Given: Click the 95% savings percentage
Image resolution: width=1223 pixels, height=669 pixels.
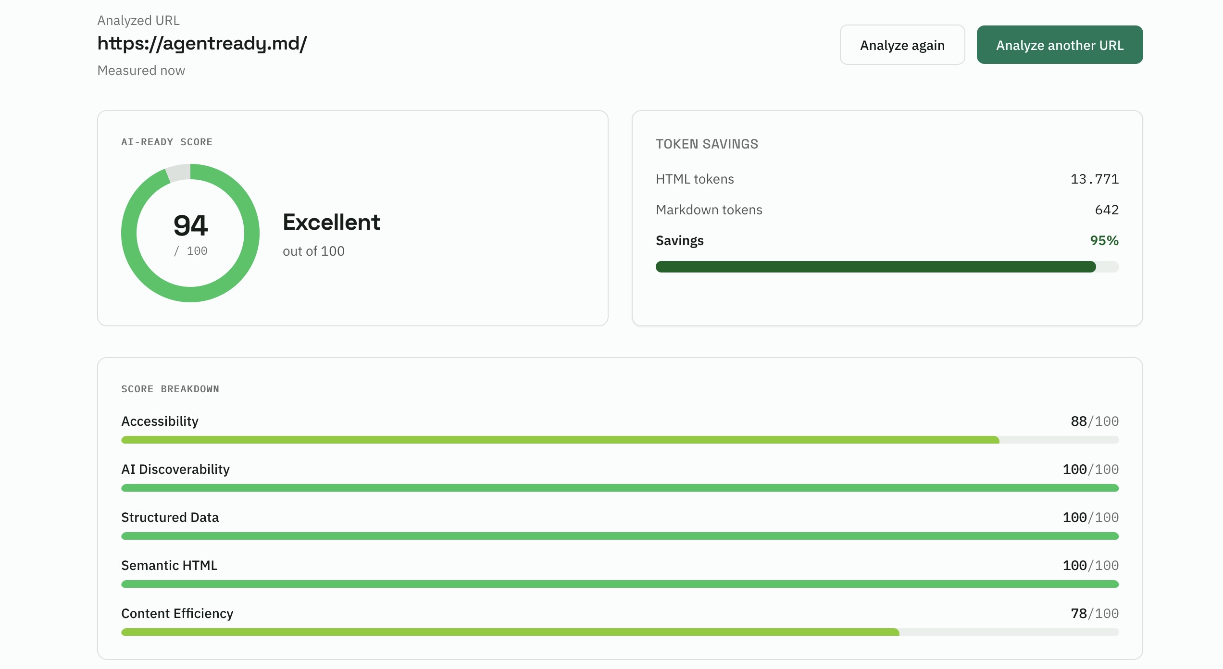Looking at the screenshot, I should [1104, 240].
